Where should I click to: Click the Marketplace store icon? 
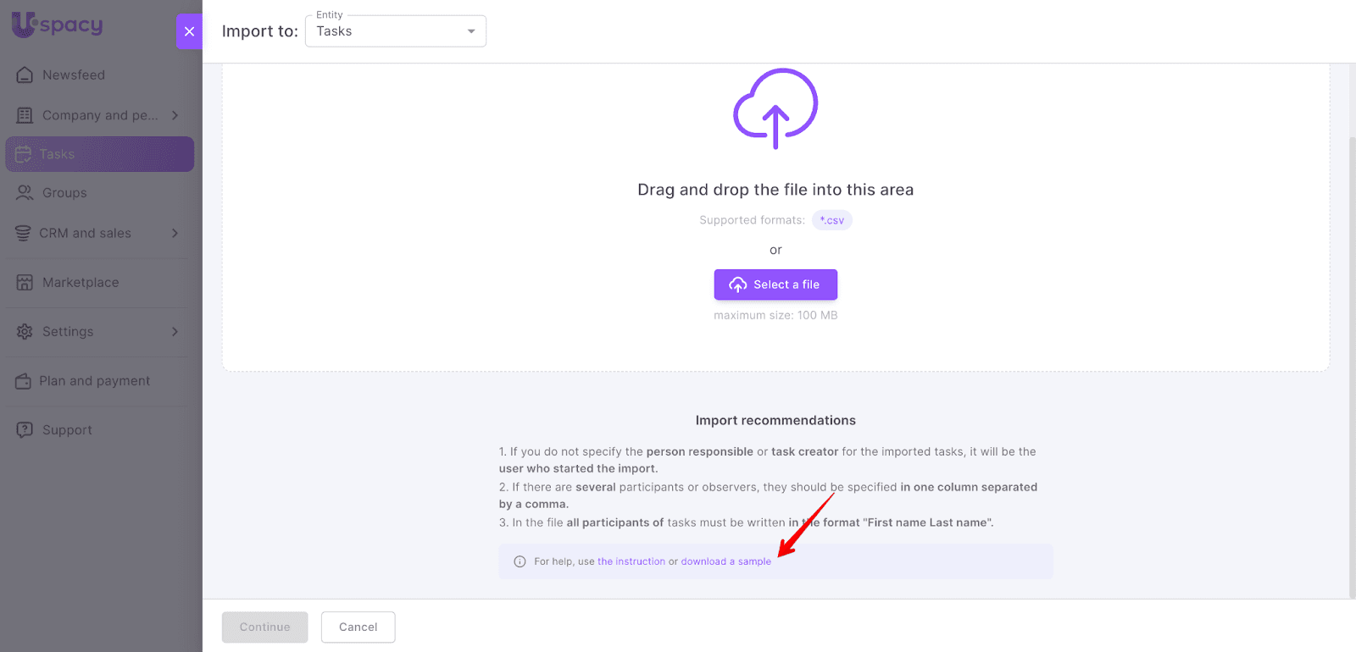click(25, 283)
